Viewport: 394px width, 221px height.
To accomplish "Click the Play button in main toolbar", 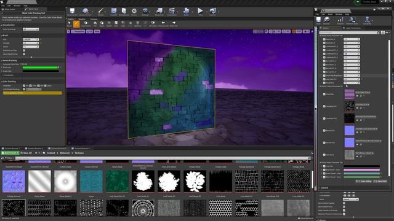I will pyautogui.click(x=200, y=11).
